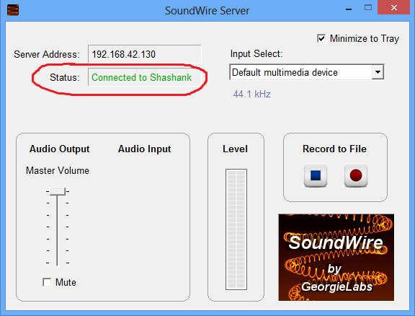Maximize the SoundWire Server window
The width and height of the screenshot is (415, 316).
pyautogui.click(x=368, y=8)
